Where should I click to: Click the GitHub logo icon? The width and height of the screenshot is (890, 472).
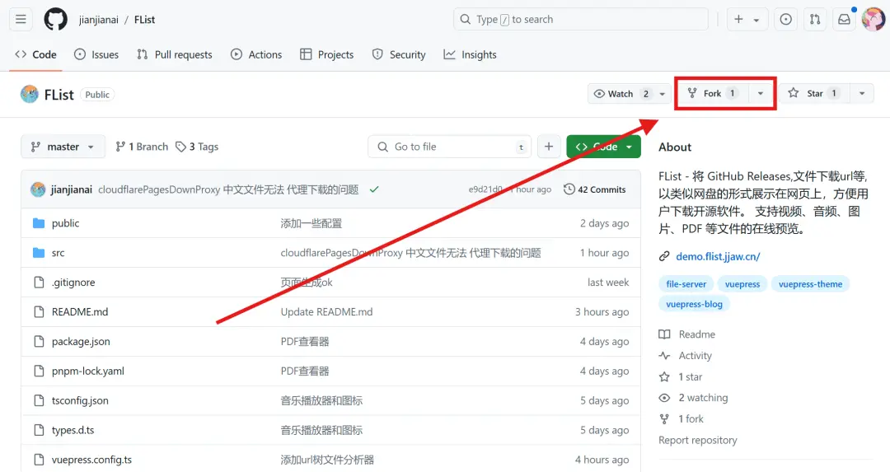tap(55, 19)
